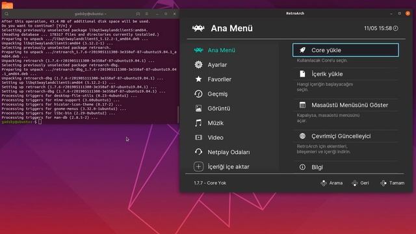
Task: Click the Tamam label in footer
Action: 397,183
